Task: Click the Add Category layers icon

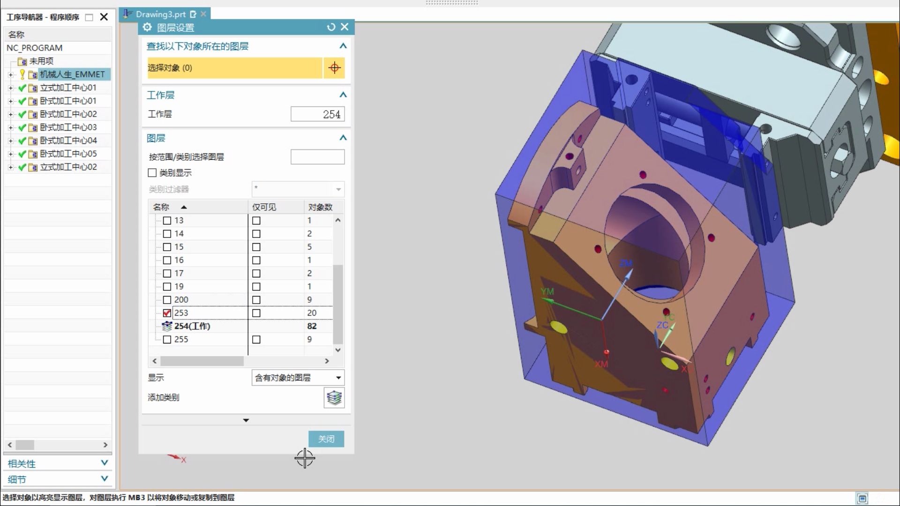Action: [334, 398]
